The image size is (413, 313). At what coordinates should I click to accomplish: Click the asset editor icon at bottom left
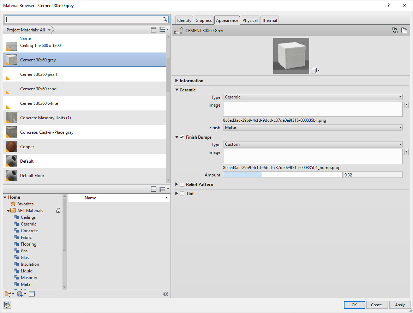pyautogui.click(x=7, y=305)
